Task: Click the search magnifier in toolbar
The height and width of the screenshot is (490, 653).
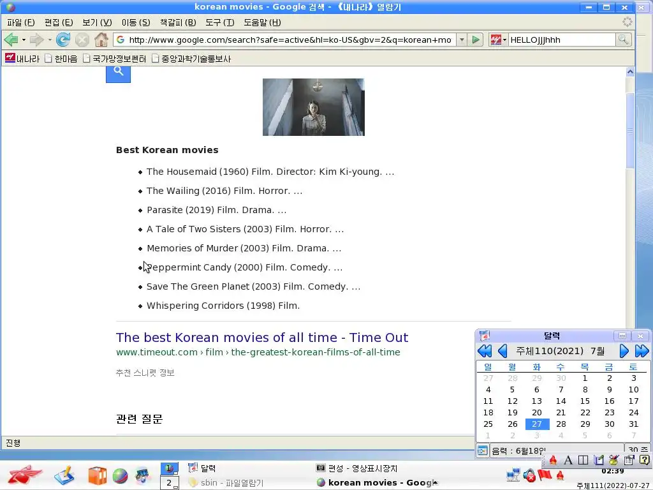Action: tap(624, 40)
